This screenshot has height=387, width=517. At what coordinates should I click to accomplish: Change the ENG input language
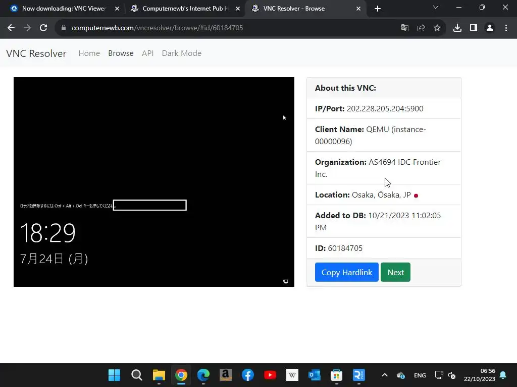420,375
